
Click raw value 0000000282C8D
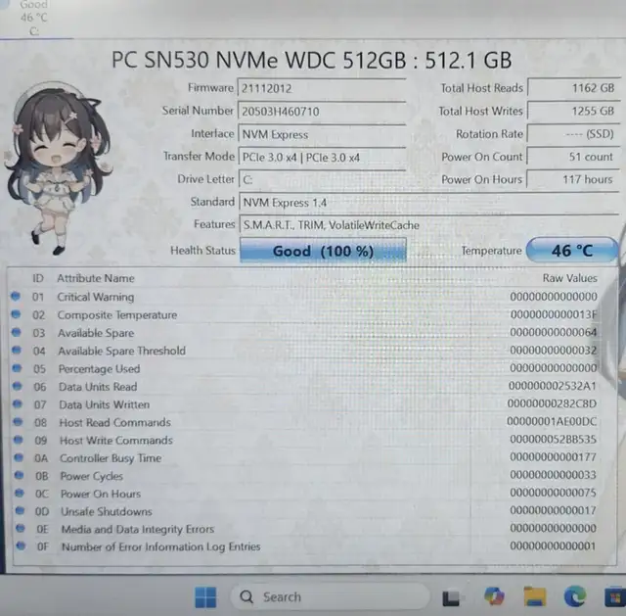(x=552, y=403)
